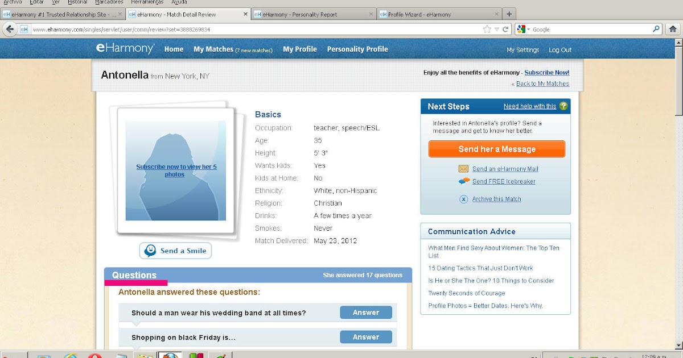Click the circled X archive icon
Viewport: 683px width, 358px height.
coord(464,199)
